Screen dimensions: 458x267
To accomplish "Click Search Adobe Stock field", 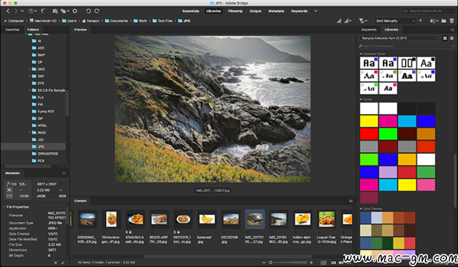I will (428, 11).
